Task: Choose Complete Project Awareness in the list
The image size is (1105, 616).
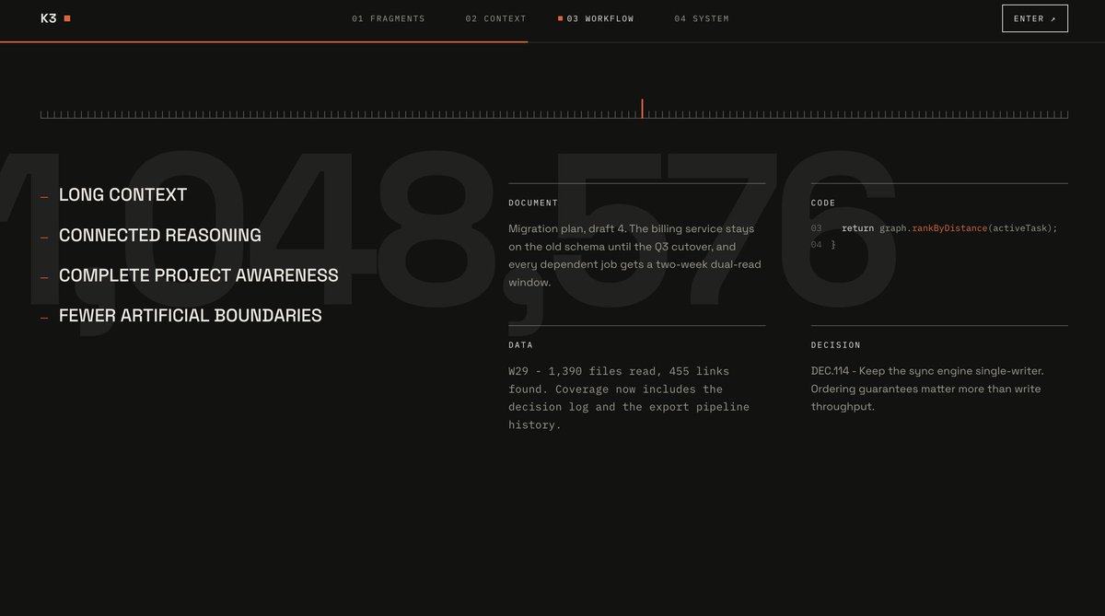Action: coord(199,275)
